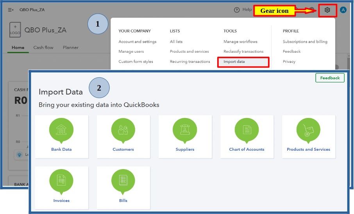Open the Bills link
Screen dimensions: 354x214
tap(123, 201)
